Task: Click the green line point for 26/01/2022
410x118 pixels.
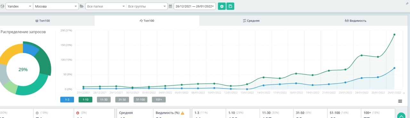Action: pos(394,35)
